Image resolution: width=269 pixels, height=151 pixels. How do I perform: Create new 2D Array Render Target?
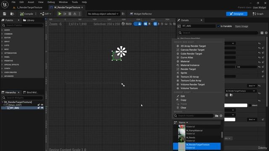tap(193, 46)
